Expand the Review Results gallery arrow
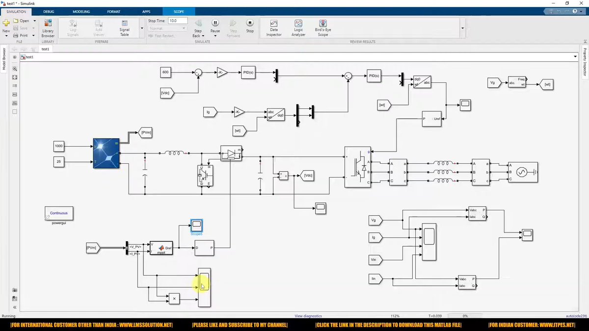Image resolution: width=589 pixels, height=331 pixels. click(x=462, y=28)
